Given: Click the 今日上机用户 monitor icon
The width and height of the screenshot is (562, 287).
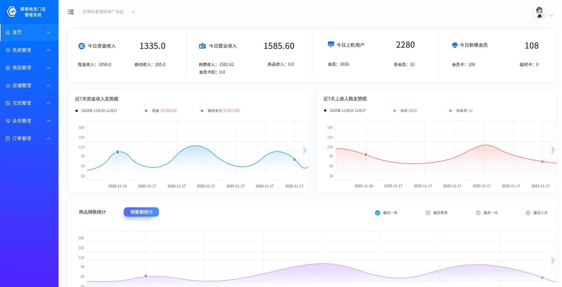Looking at the screenshot, I should point(331,44).
